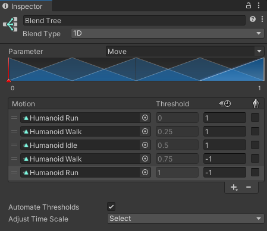Open object picker for Humanoid Walk at 0.25
The image size is (267, 231).
click(145, 131)
